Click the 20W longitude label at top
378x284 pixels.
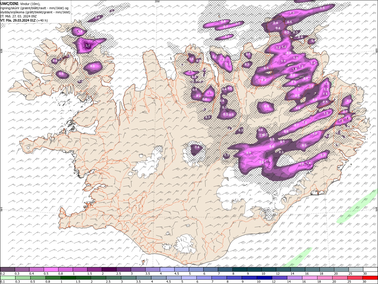point(157,1)
